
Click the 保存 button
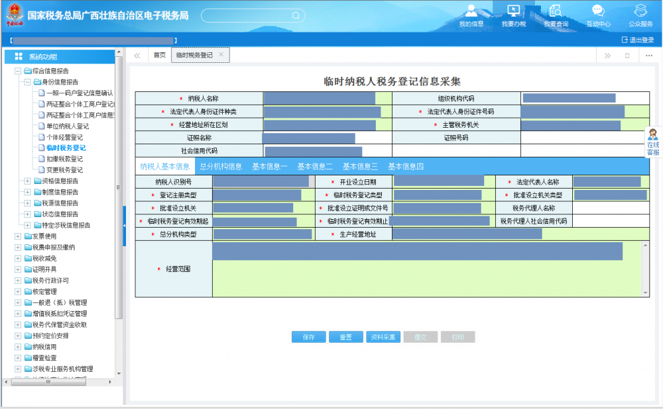[x=308, y=337]
